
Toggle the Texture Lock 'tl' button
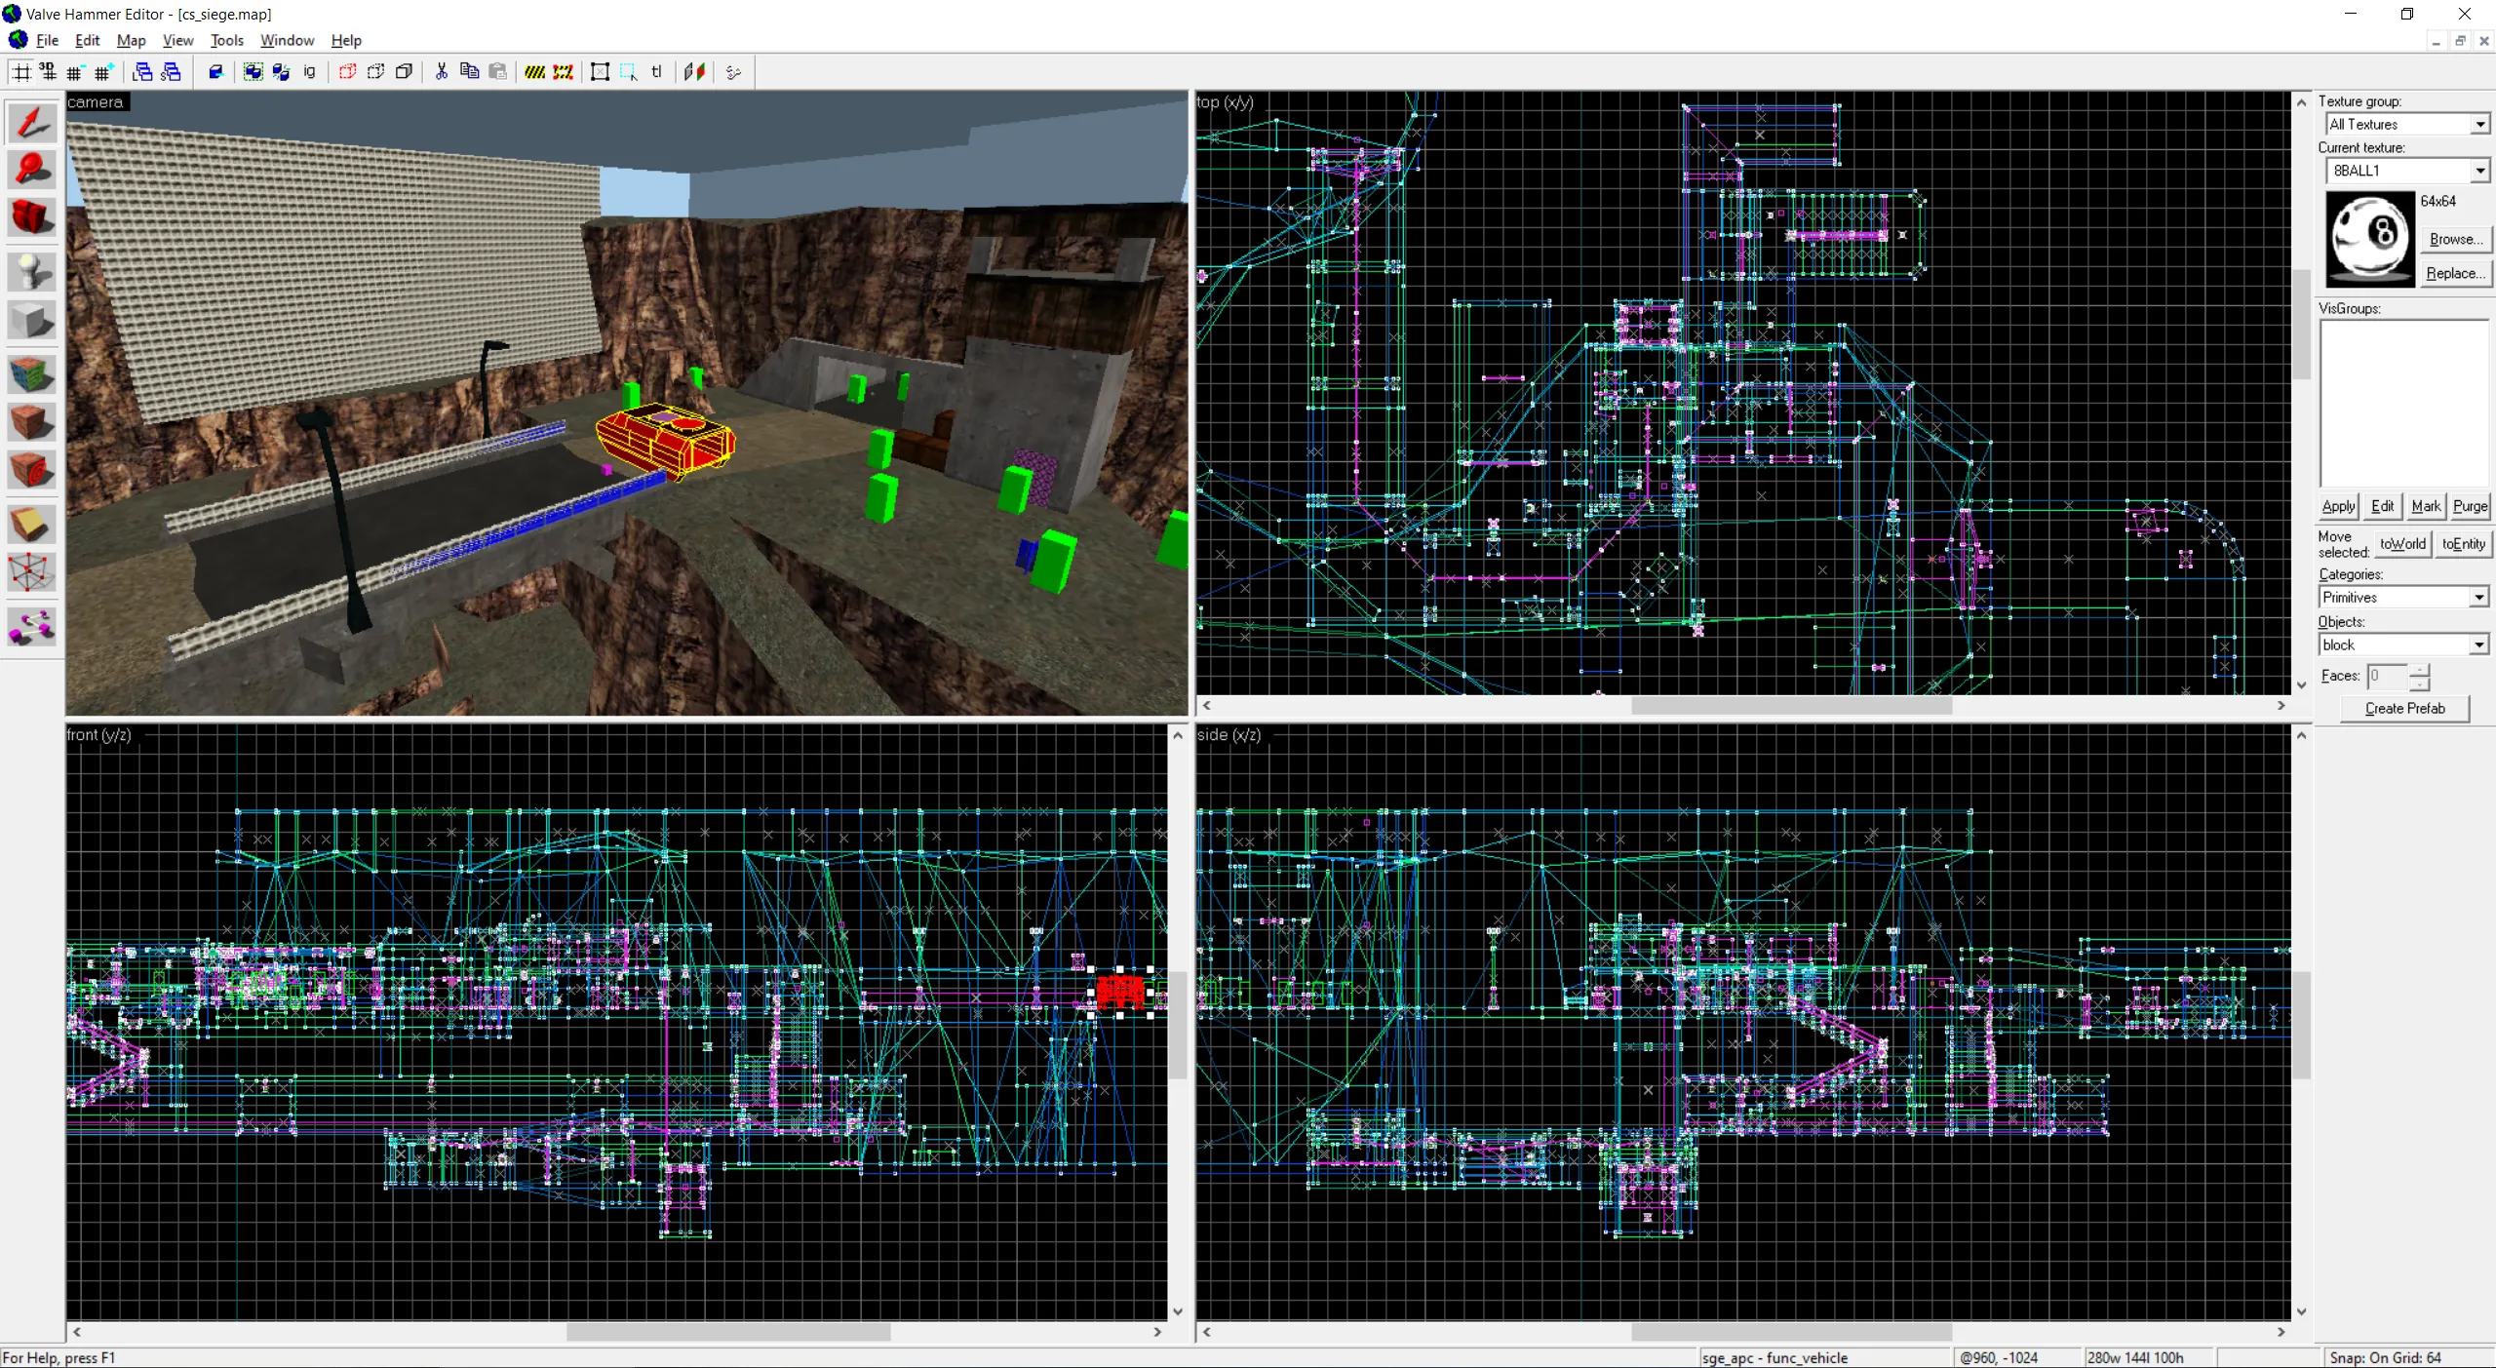(656, 72)
